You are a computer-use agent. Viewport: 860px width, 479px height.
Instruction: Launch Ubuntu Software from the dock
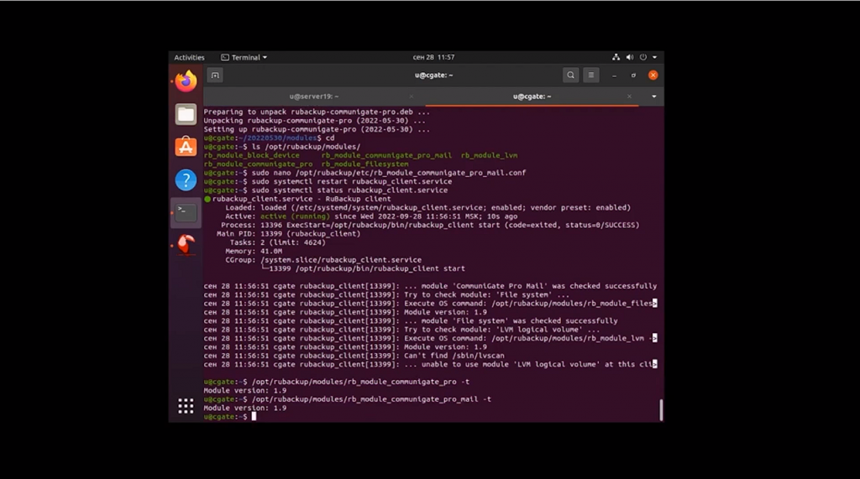click(x=186, y=147)
